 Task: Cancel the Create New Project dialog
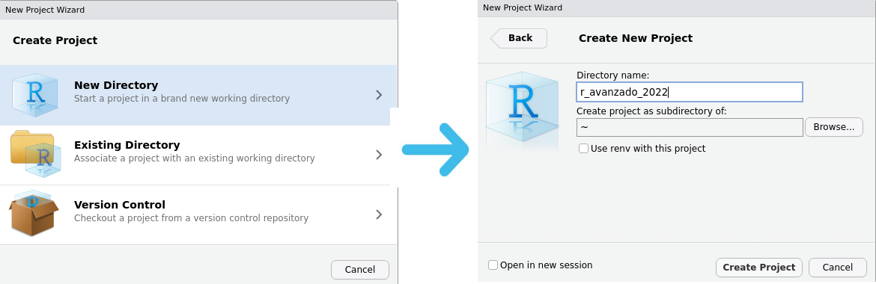click(838, 268)
